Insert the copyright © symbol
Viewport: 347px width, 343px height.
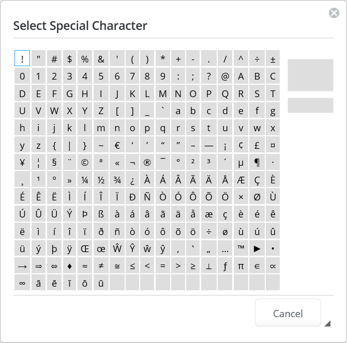pos(85,162)
